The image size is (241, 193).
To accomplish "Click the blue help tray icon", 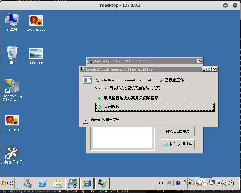I will (178, 183).
